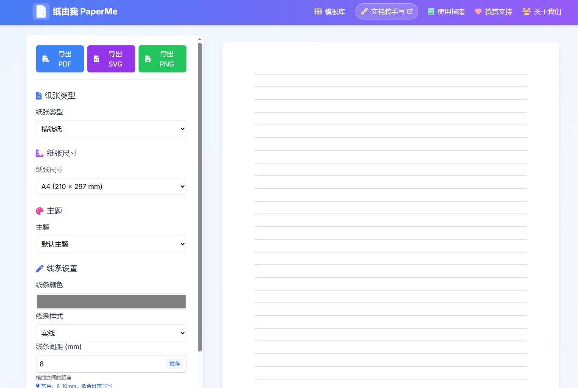Open the 文档转手写 navigation link
This screenshot has height=388, width=578.
coord(386,11)
